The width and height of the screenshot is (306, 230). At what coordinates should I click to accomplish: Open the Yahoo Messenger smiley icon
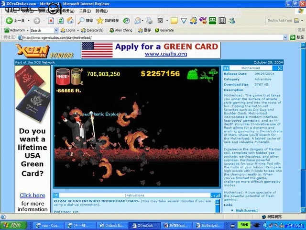203,21
